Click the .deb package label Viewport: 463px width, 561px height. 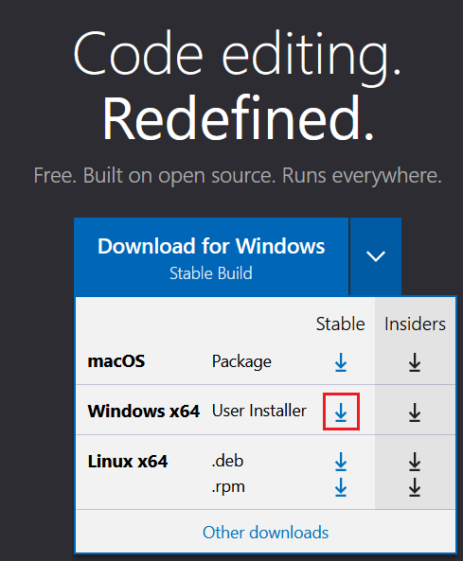pyautogui.click(x=227, y=461)
